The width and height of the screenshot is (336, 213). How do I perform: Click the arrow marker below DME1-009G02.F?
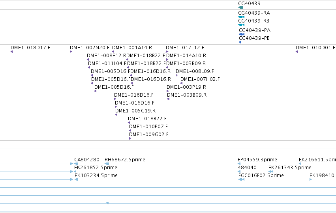(130, 138)
